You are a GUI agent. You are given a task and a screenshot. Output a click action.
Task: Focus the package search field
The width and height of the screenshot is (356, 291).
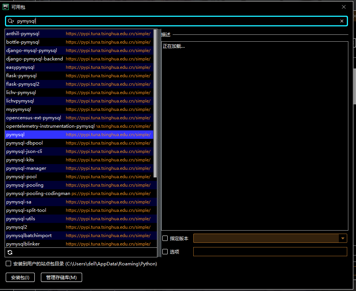coord(176,21)
